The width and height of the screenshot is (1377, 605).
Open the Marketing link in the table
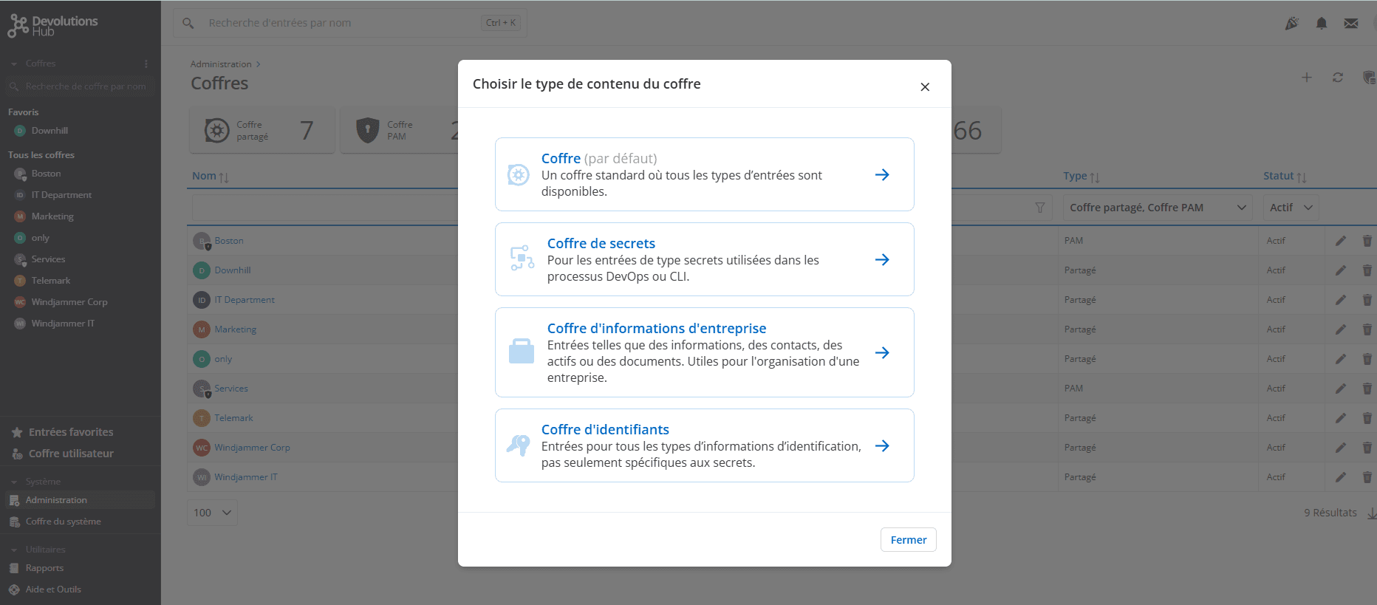pyautogui.click(x=236, y=329)
